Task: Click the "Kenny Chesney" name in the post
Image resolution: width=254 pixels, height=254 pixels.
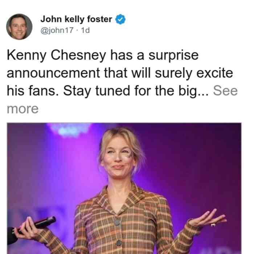Action: 56,56
